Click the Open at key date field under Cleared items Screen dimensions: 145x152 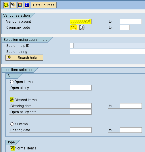point(81,112)
